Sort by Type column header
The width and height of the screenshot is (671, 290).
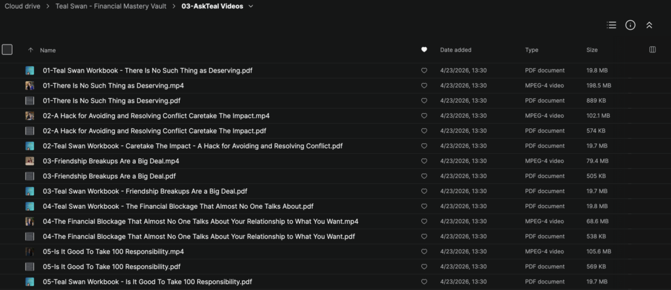coord(531,50)
